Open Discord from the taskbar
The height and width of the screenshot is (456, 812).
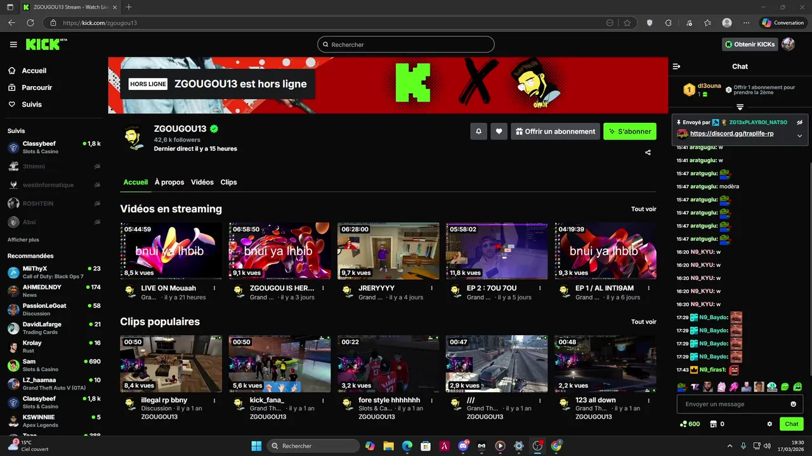coord(462,446)
